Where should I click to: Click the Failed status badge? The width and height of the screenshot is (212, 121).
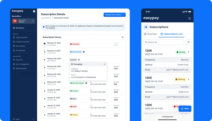[x=73, y=106]
